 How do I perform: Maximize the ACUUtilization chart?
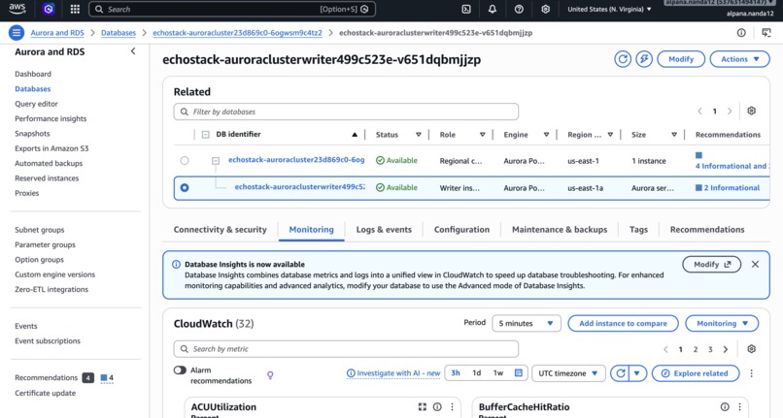[x=423, y=407]
